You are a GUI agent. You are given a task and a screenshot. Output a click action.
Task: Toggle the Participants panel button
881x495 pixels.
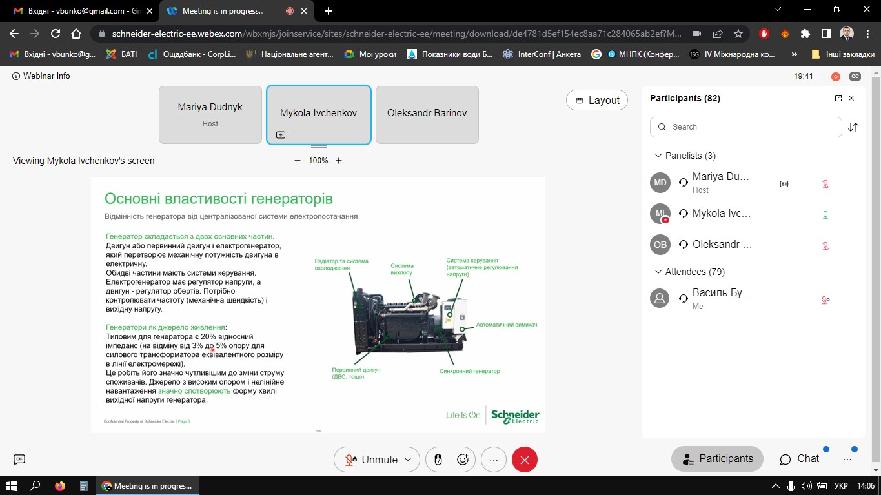point(718,459)
